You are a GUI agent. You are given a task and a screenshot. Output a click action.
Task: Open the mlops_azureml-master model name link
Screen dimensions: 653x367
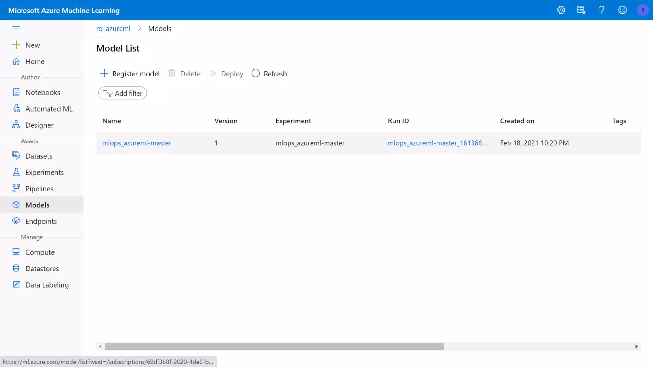(136, 143)
